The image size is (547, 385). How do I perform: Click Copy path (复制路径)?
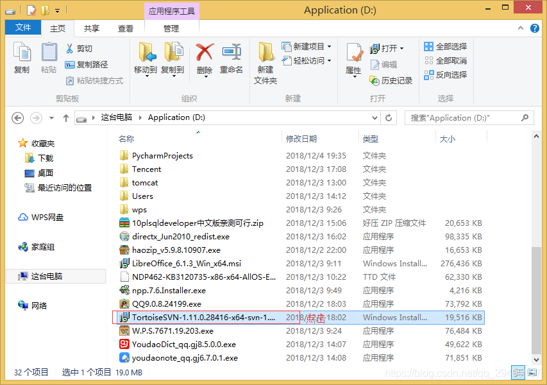[x=87, y=65]
